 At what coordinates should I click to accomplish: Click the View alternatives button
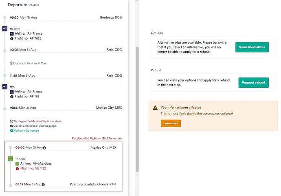coord(252,47)
